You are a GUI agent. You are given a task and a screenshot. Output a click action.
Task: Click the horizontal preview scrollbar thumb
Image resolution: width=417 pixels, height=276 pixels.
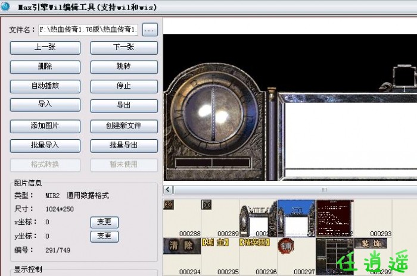pyautogui.click(x=295, y=190)
